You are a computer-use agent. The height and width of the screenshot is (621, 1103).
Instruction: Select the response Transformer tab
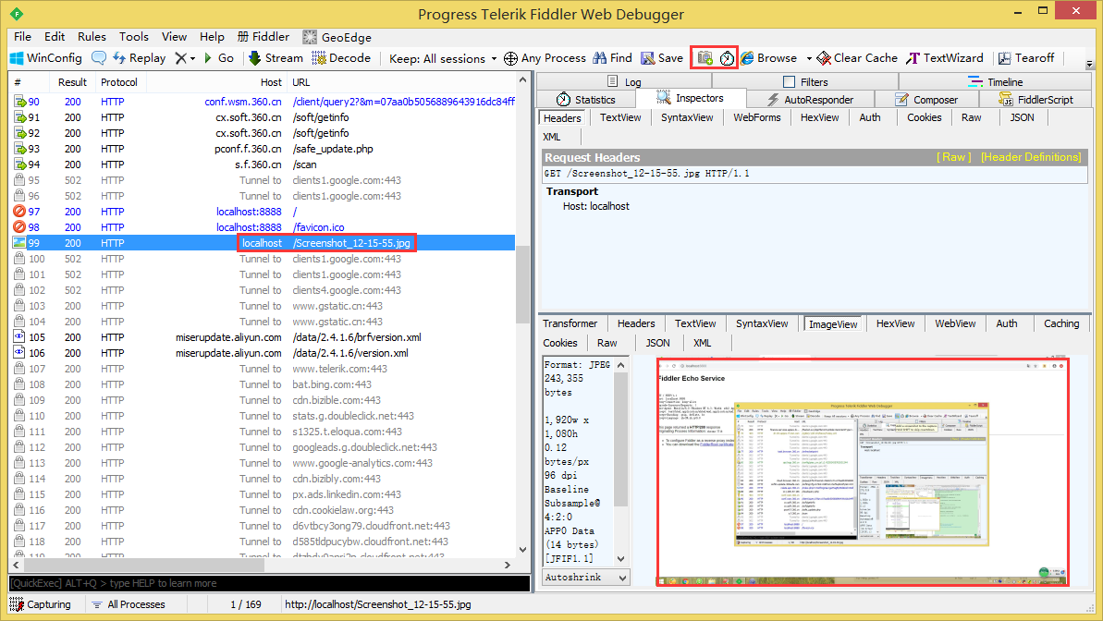[x=570, y=323]
